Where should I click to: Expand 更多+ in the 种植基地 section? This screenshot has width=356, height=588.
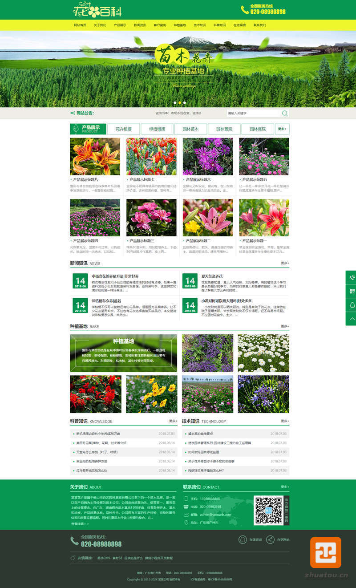tap(285, 326)
